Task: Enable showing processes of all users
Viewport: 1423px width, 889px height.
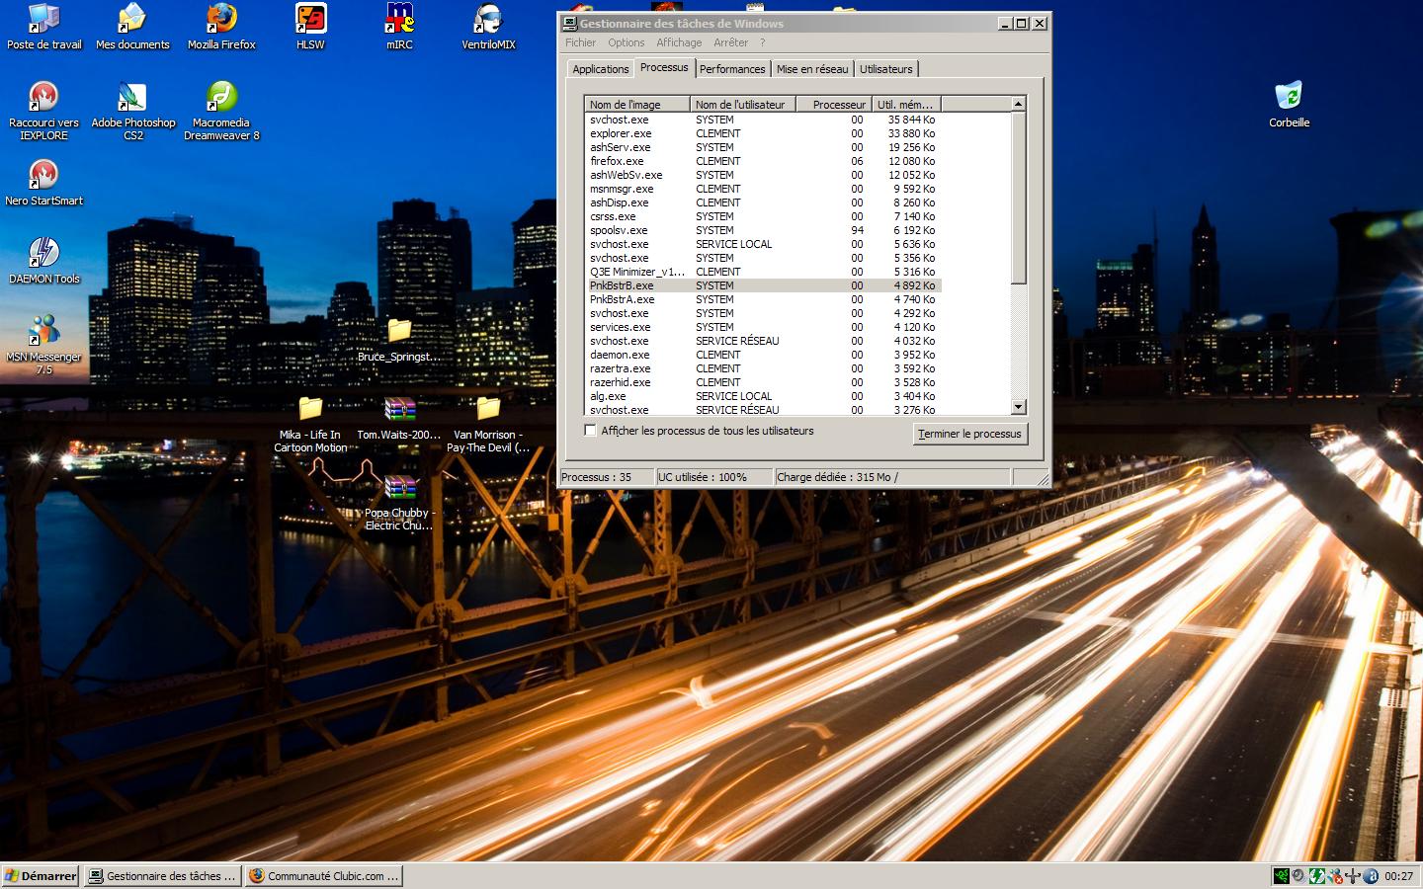Action: [591, 431]
